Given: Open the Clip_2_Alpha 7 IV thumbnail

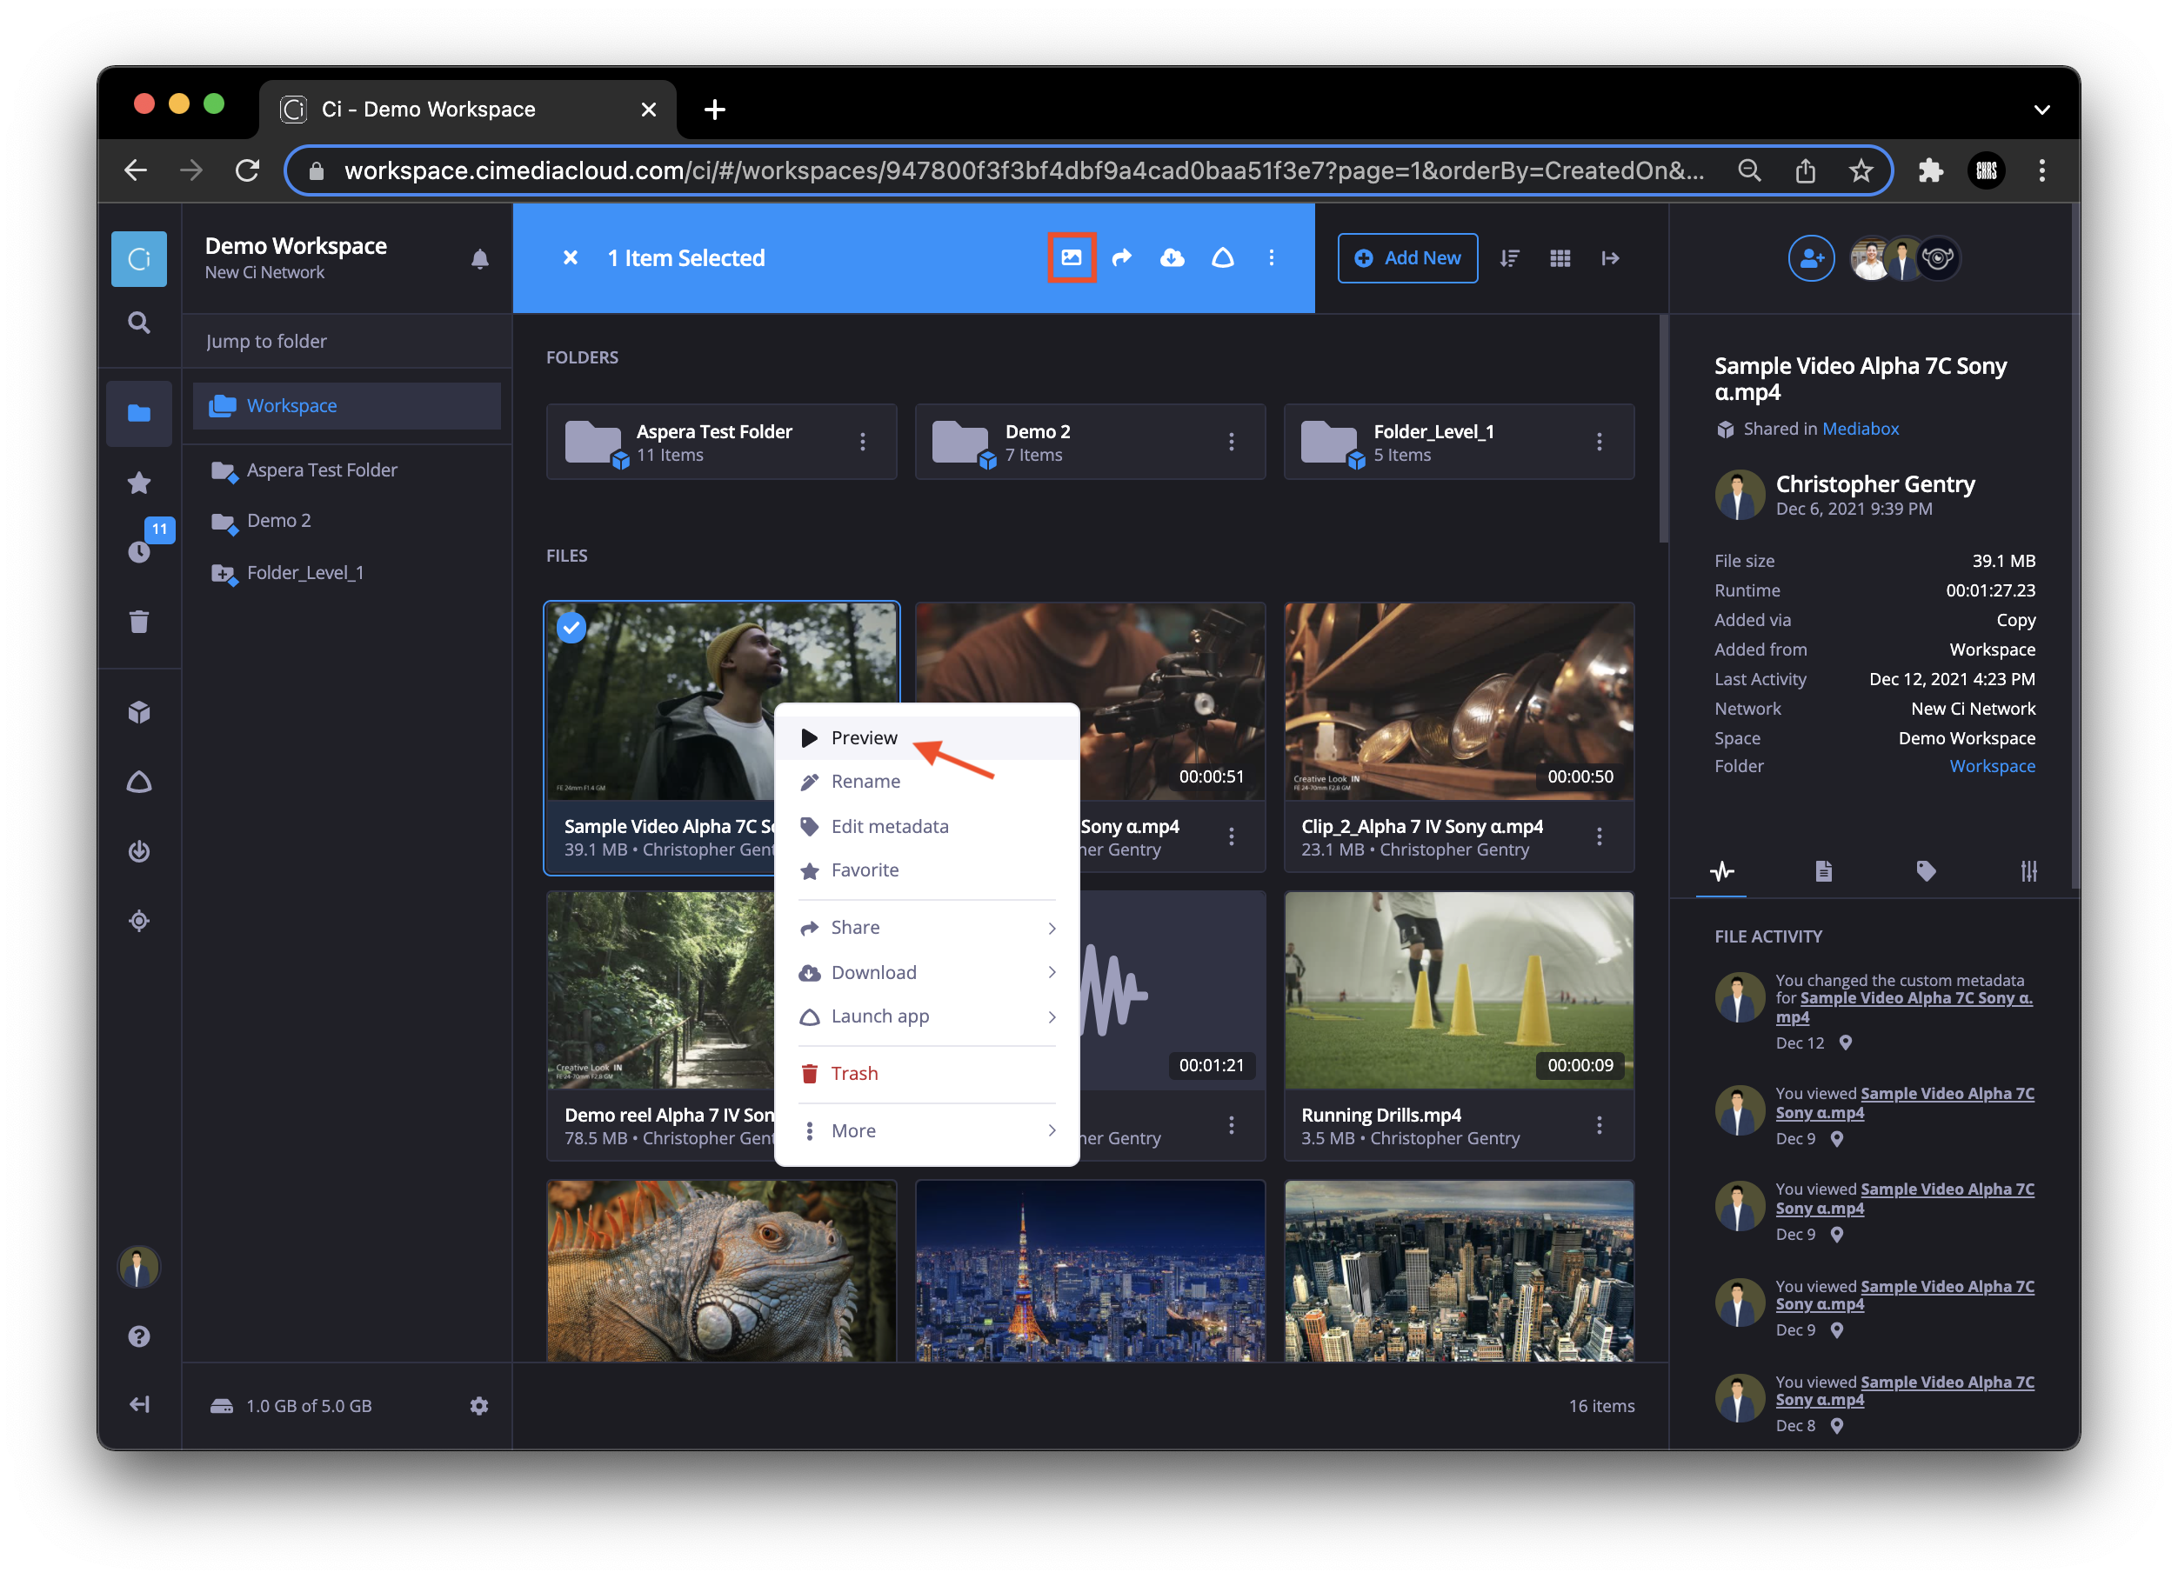Looking at the screenshot, I should (x=1459, y=701).
